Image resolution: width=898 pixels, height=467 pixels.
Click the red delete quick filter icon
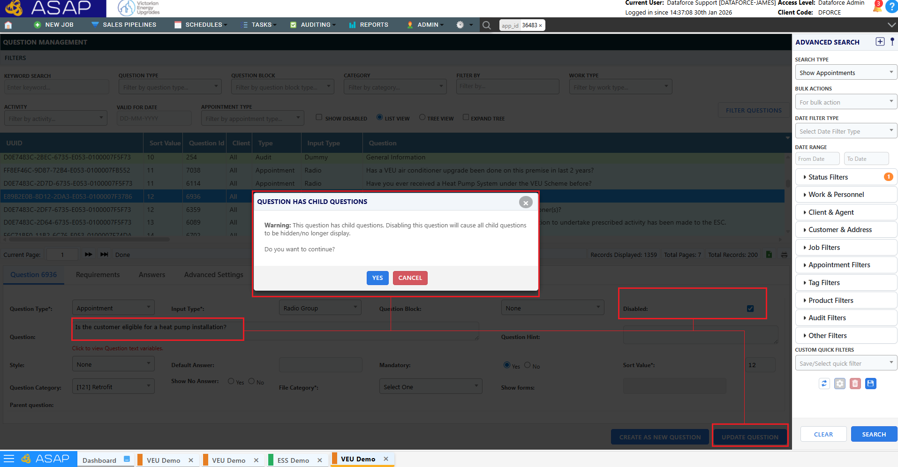pos(855,384)
